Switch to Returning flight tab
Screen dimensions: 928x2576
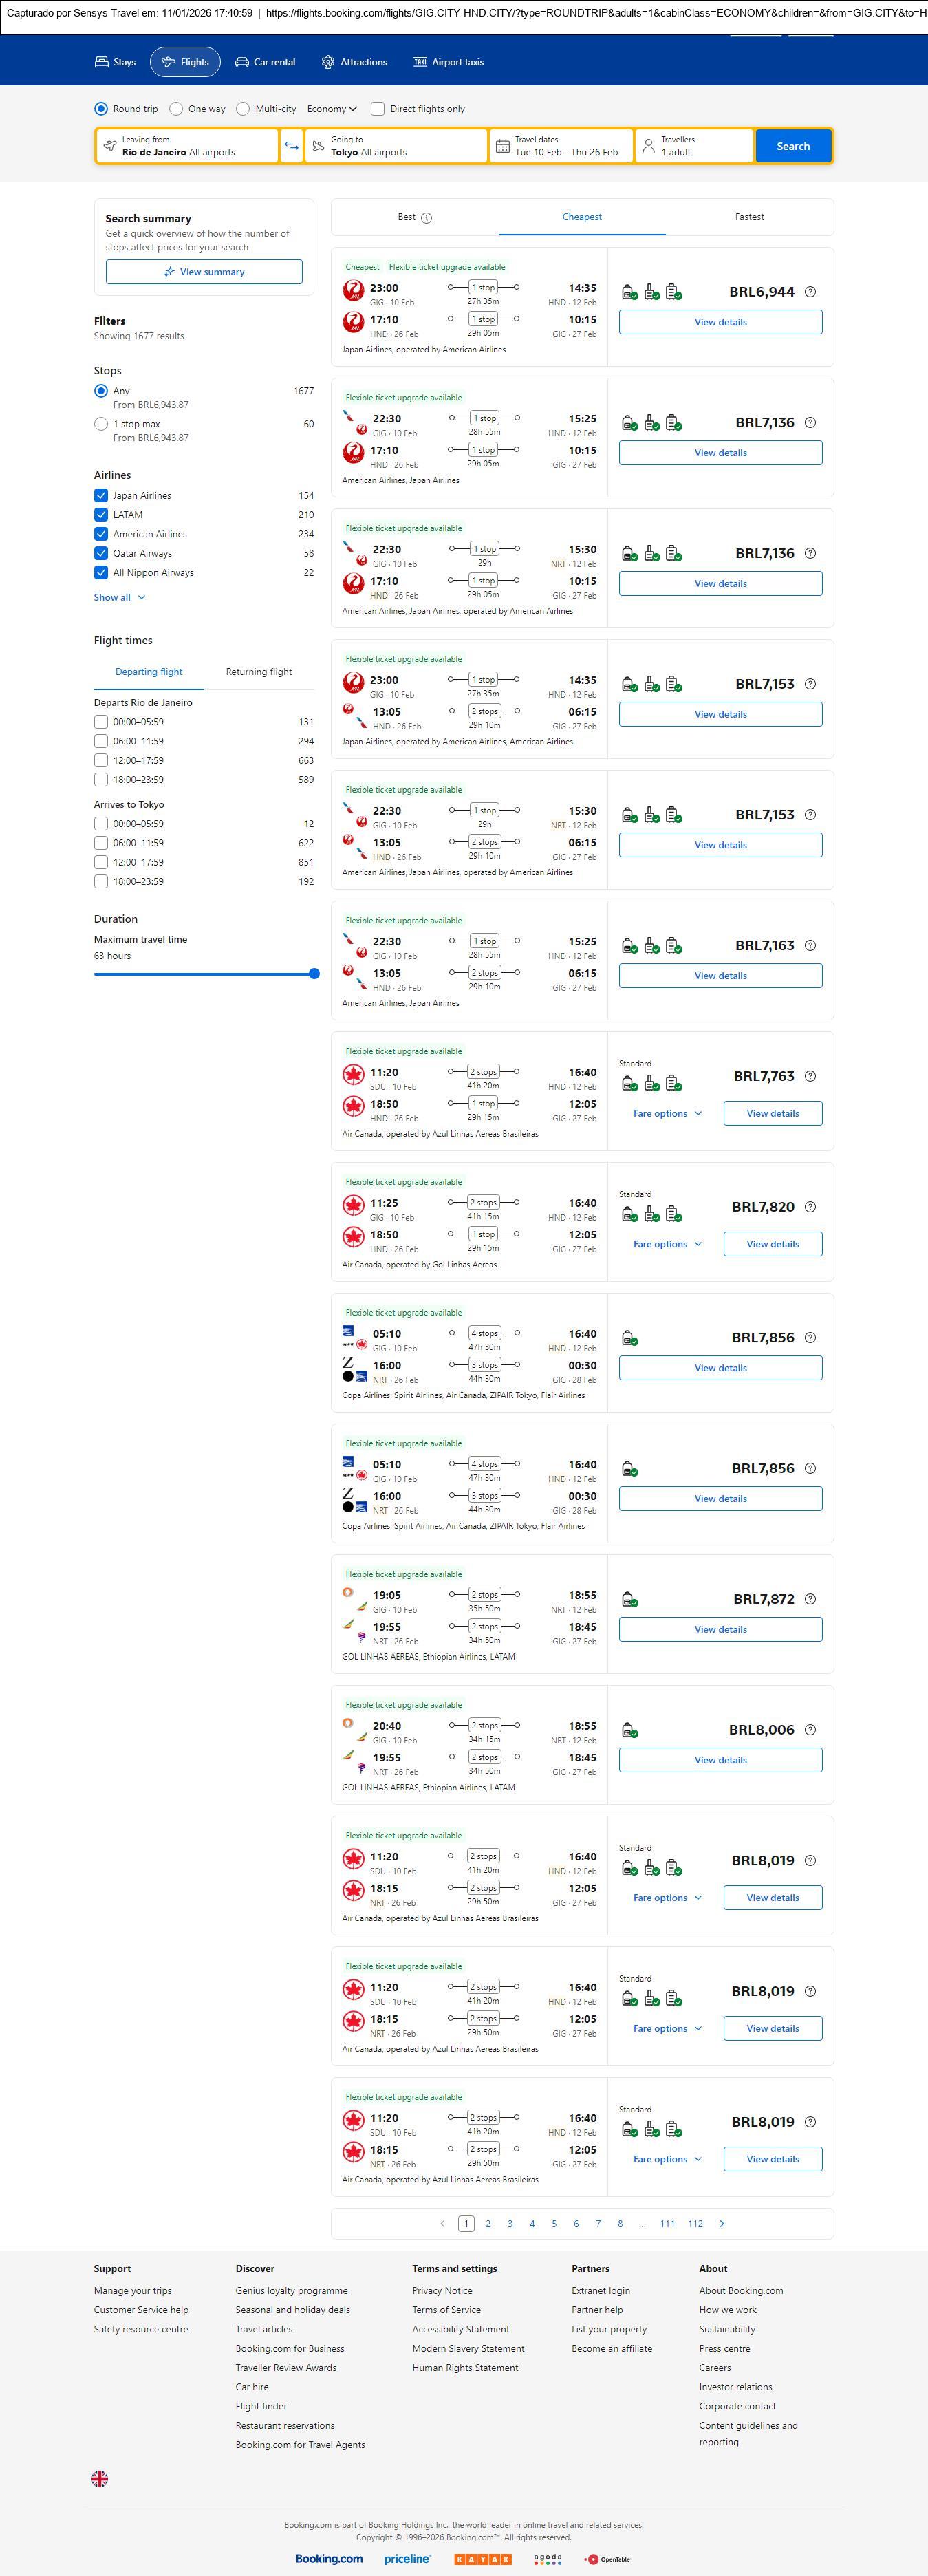259,672
